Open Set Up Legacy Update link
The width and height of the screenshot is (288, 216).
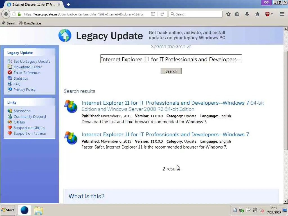[x=32, y=61]
